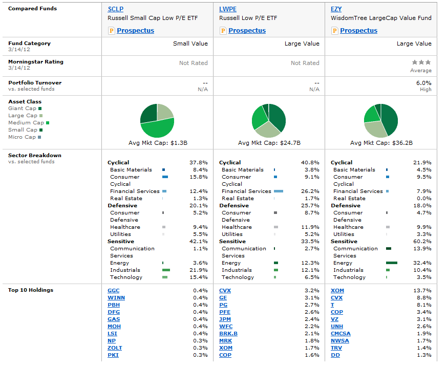Select the SCLP Sensitive 42.1% value
This screenshot has height=367, width=447.
coord(199,242)
